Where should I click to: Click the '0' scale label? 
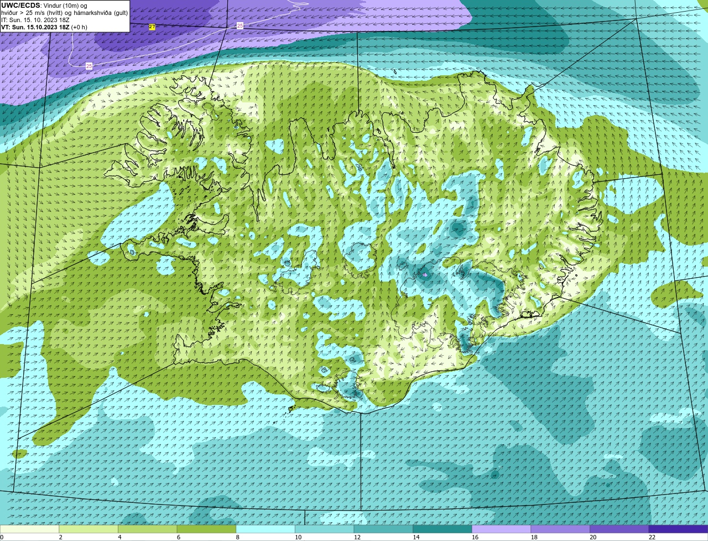pyautogui.click(x=2, y=537)
